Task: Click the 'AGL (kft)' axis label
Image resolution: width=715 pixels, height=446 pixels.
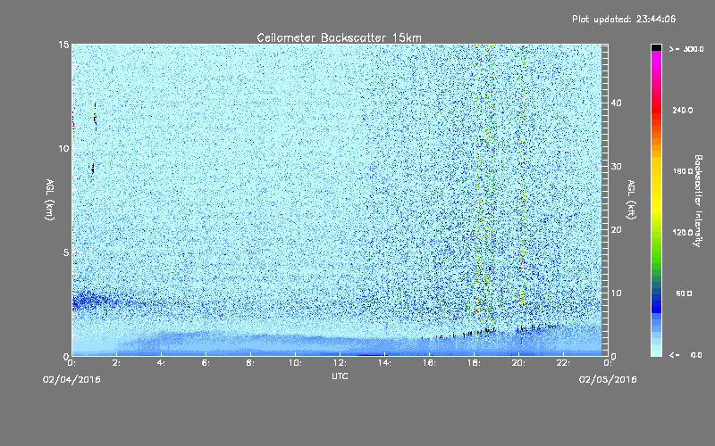Action: click(632, 200)
